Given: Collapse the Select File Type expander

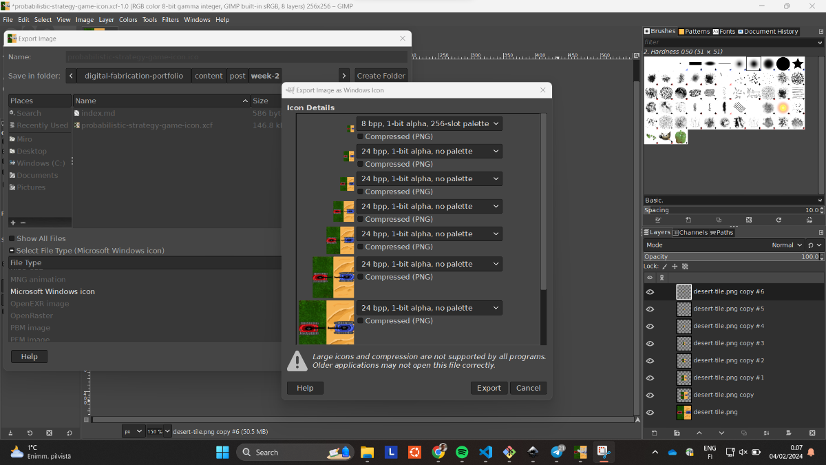Looking at the screenshot, I should pos(12,251).
